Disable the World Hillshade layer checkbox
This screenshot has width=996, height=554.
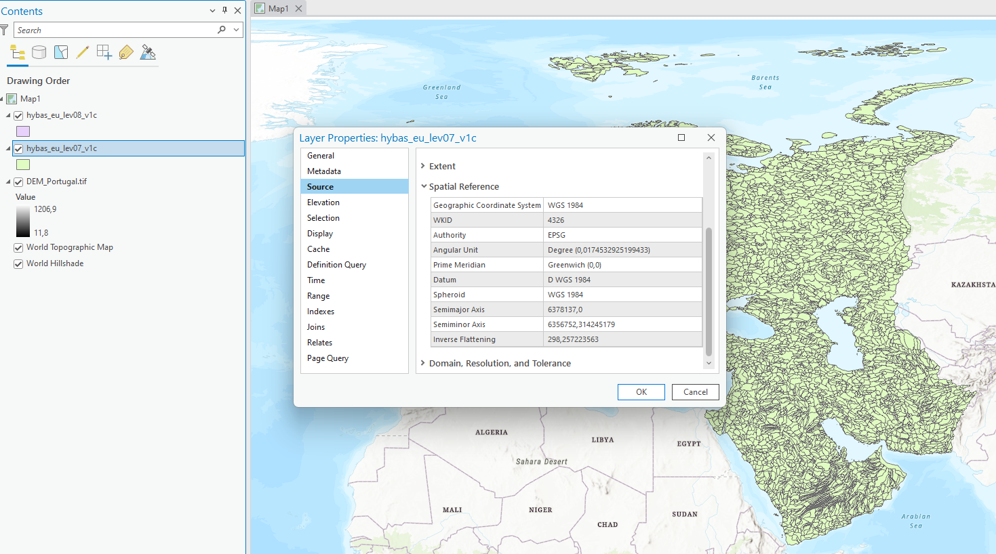click(18, 263)
